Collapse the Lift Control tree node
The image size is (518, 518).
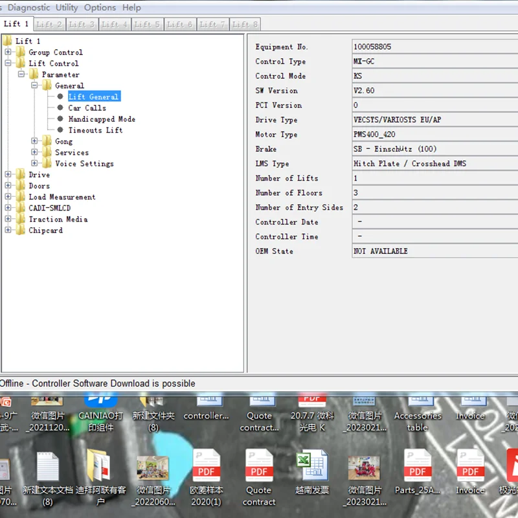(x=8, y=63)
